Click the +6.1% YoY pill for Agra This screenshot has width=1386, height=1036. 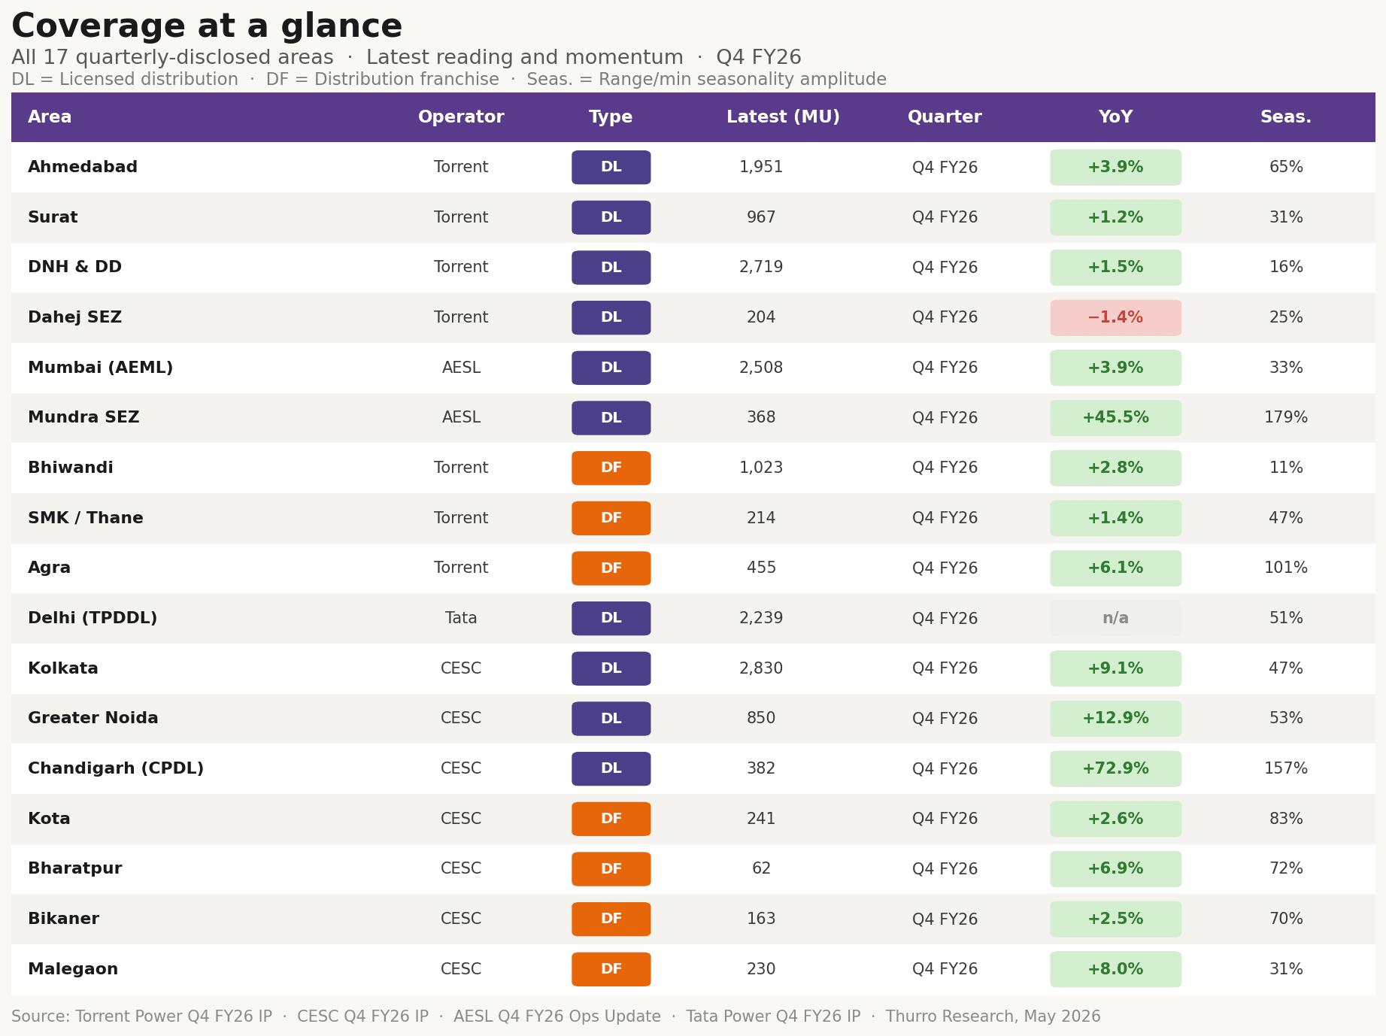(x=1115, y=568)
